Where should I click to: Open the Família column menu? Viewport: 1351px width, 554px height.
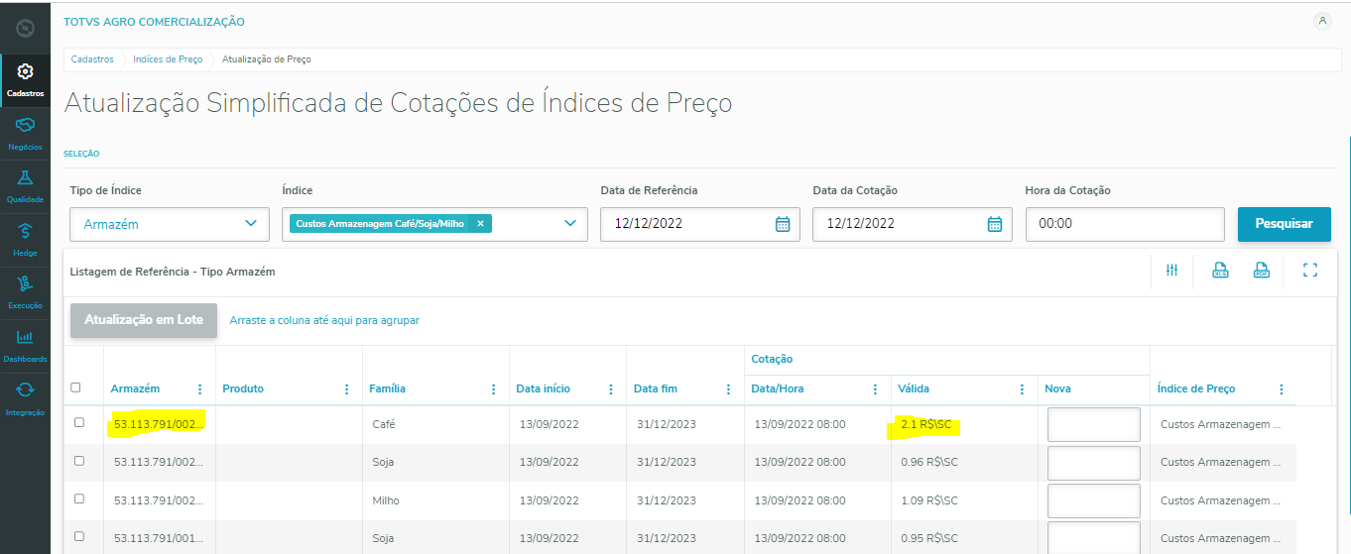[493, 389]
